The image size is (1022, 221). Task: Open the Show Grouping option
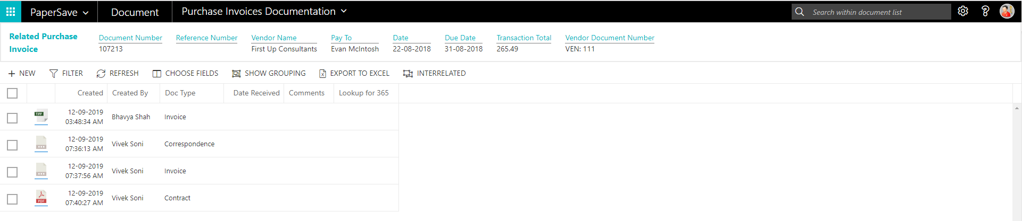point(269,73)
